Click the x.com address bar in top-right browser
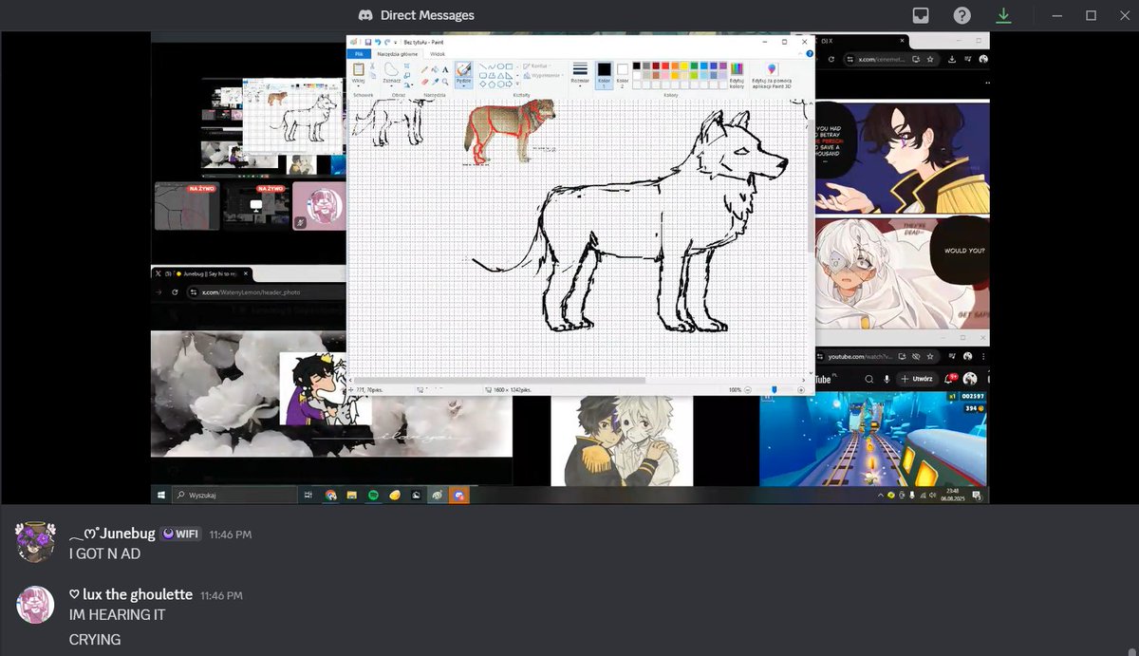Screen dimensions: 1139x656 point(891,59)
